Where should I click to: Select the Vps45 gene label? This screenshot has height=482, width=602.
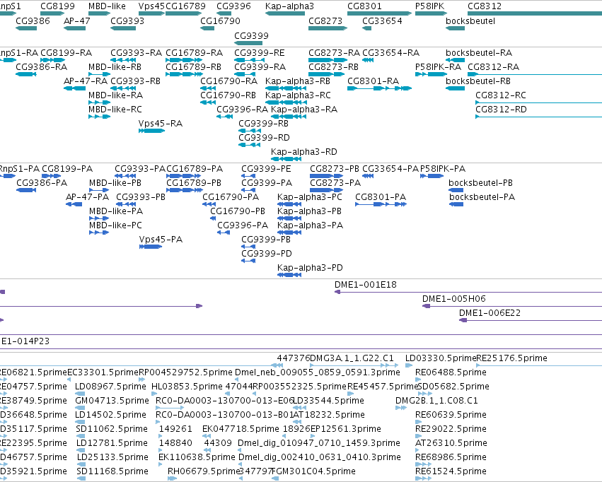tap(151, 6)
